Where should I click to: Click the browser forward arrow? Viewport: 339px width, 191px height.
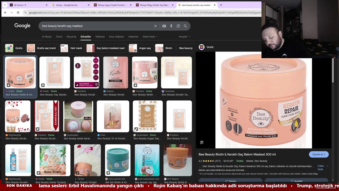click(12, 12)
